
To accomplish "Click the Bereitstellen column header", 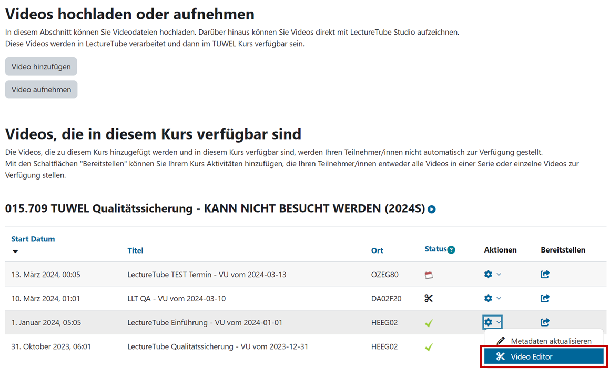I will pyautogui.click(x=563, y=250).
